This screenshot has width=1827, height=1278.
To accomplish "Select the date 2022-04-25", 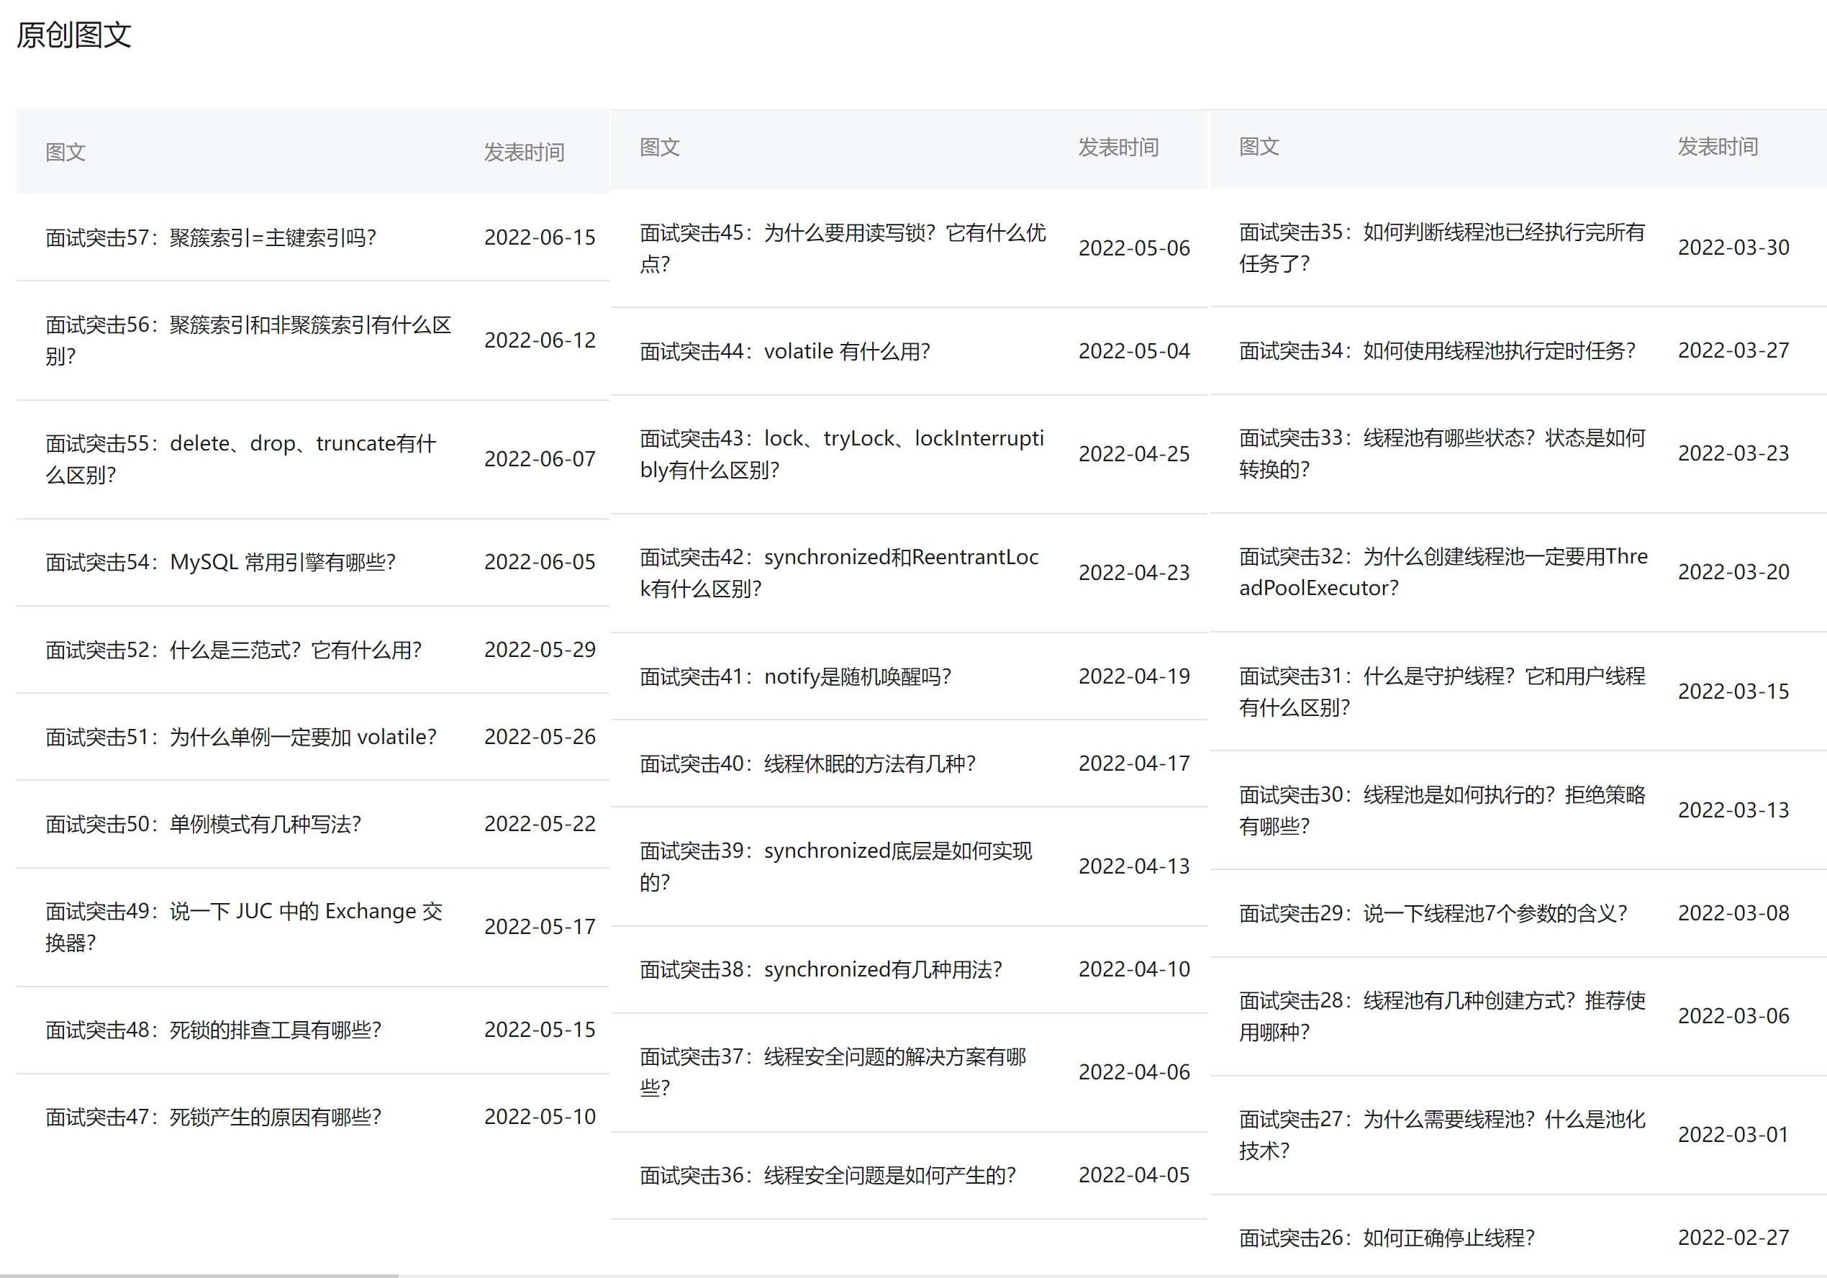I will [x=1134, y=453].
